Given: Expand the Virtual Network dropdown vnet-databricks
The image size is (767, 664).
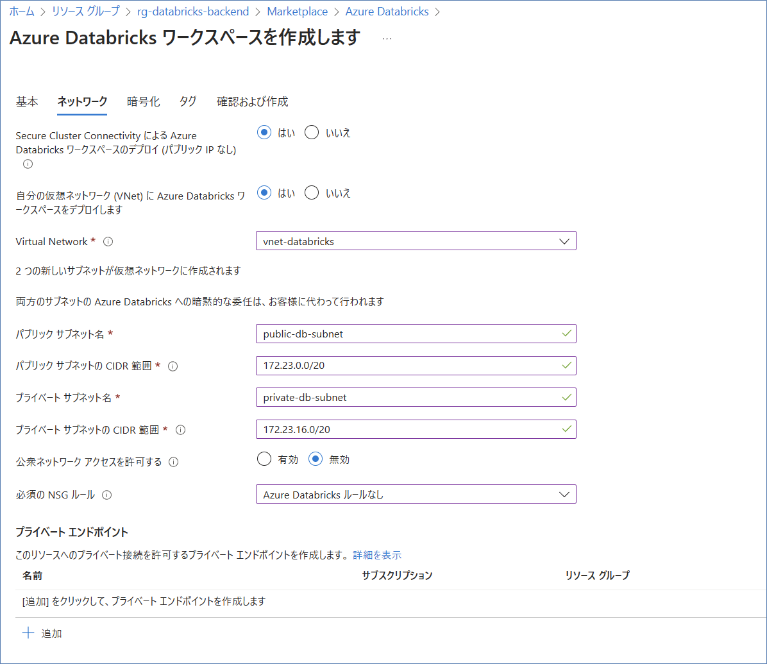Looking at the screenshot, I should [x=416, y=241].
